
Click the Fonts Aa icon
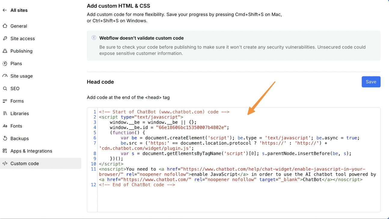5,126
